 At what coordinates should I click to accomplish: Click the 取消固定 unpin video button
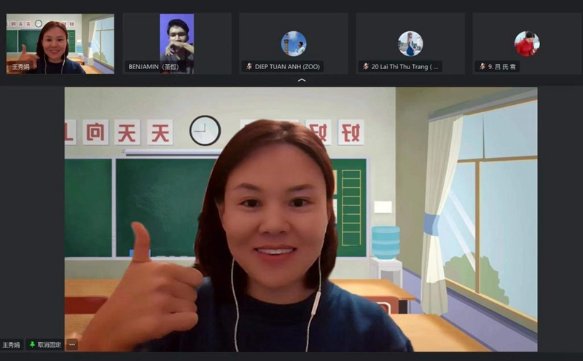click(x=45, y=345)
